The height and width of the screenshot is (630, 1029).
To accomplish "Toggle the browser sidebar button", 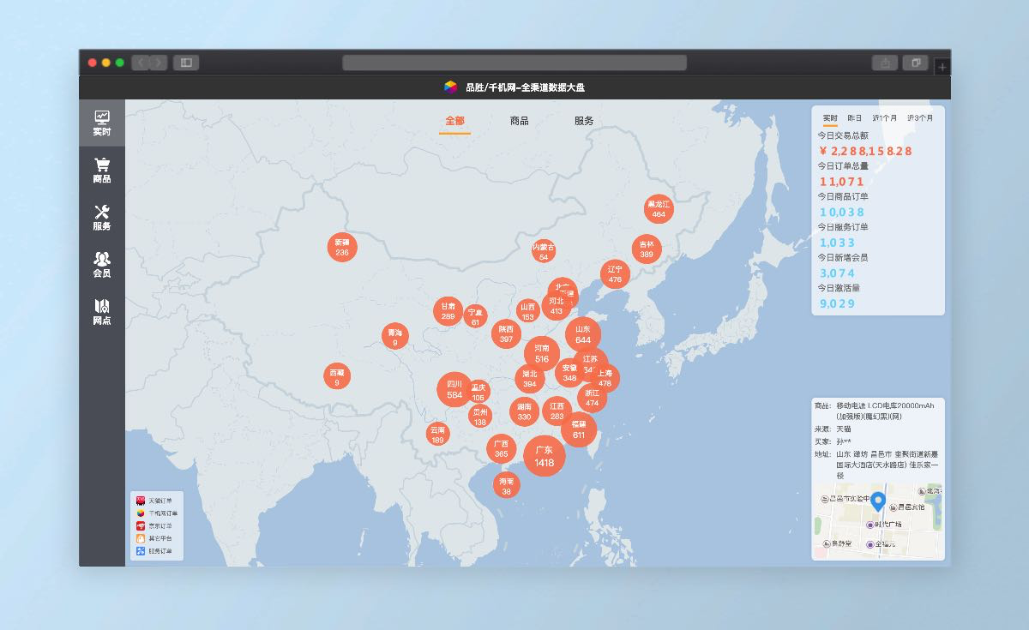I will pyautogui.click(x=186, y=63).
